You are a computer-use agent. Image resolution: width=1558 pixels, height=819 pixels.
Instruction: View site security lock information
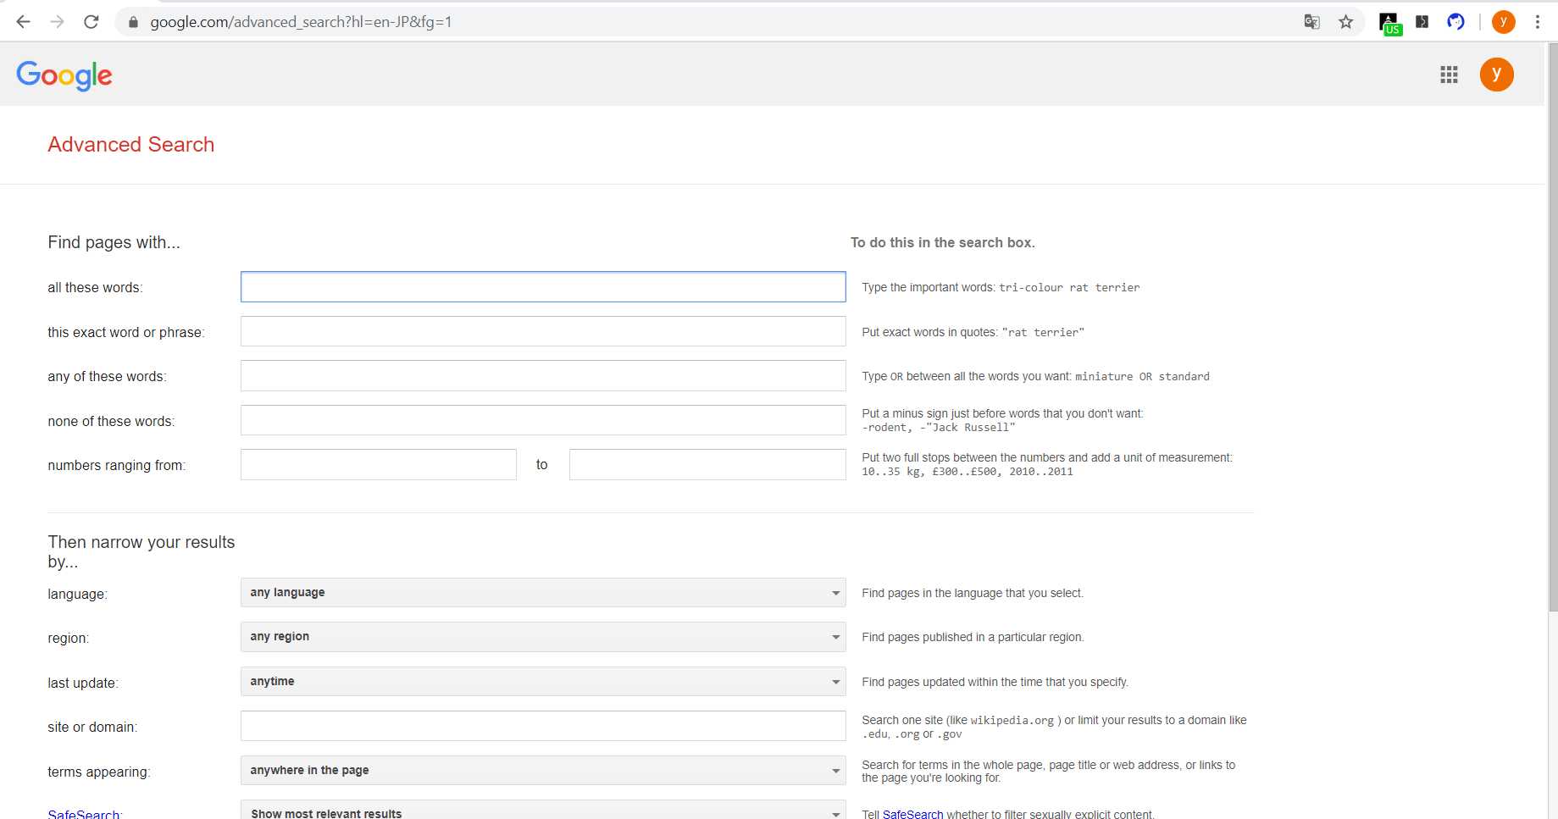133,22
